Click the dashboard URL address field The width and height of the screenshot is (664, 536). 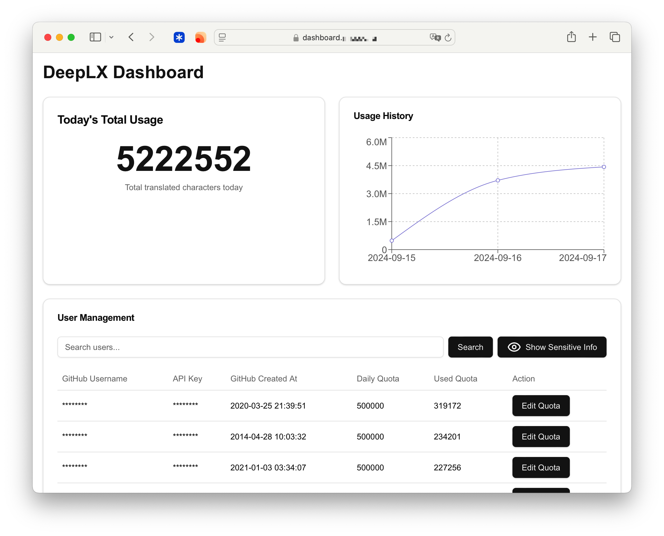click(x=334, y=37)
